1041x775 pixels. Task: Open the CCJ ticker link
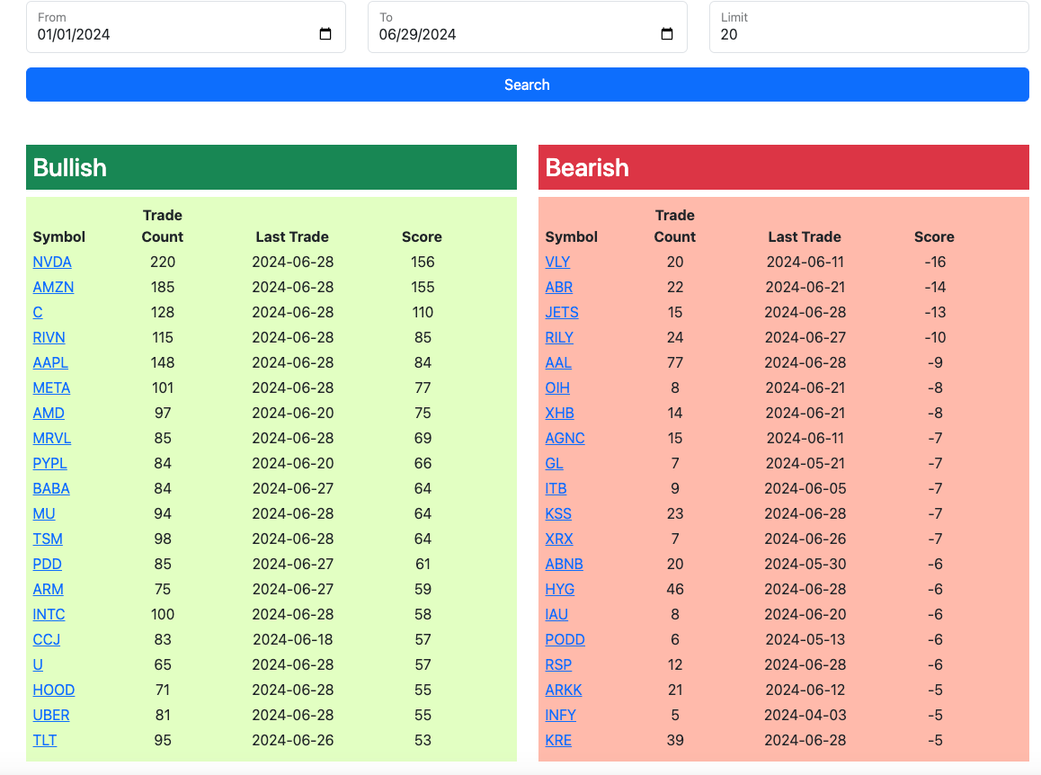pyautogui.click(x=47, y=639)
